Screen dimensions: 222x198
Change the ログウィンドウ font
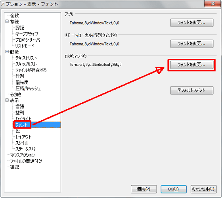click(x=192, y=65)
